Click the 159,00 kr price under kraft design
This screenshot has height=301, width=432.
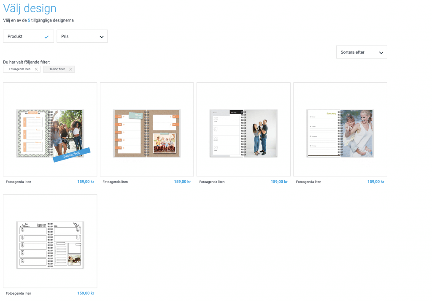click(x=182, y=182)
